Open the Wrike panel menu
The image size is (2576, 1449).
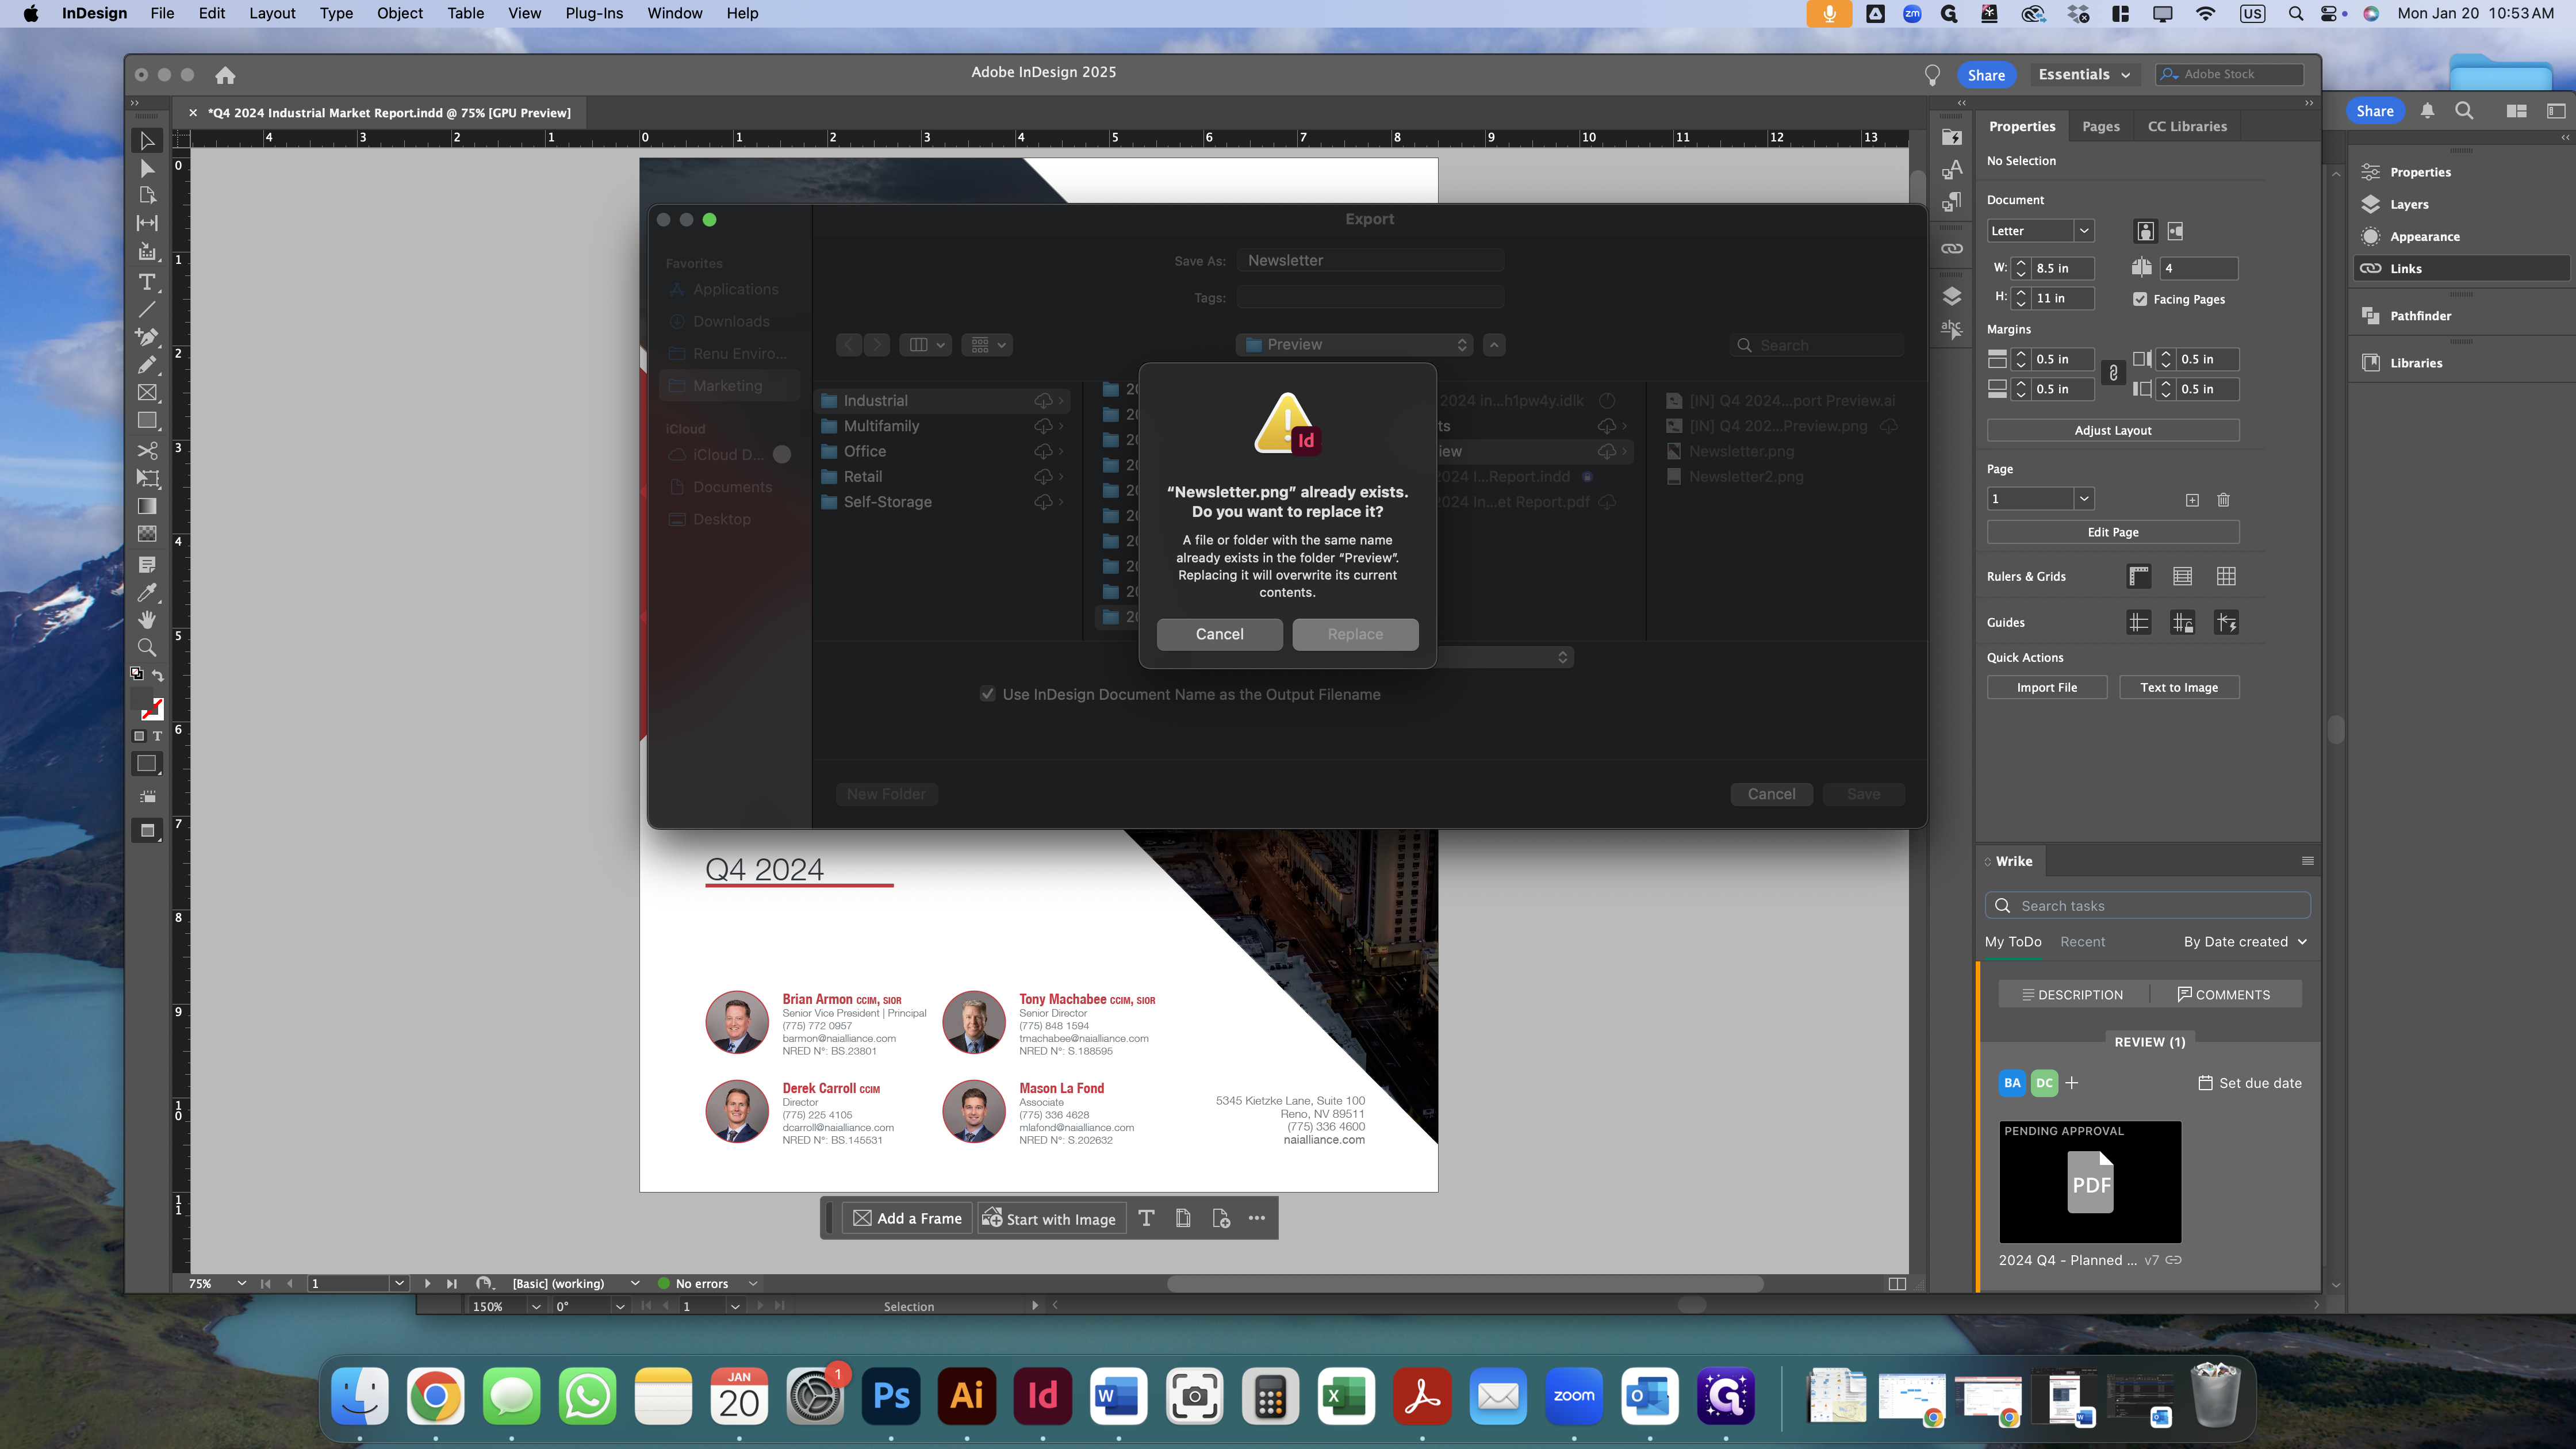coord(2307,861)
